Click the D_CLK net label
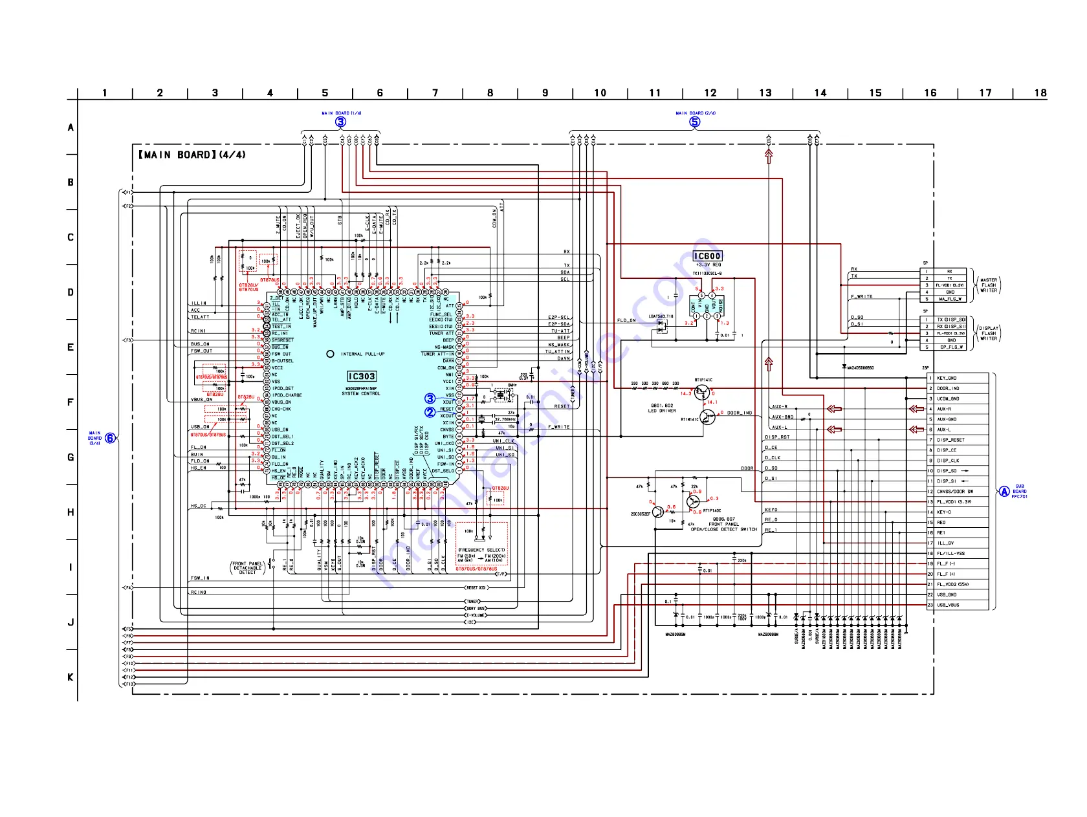The width and height of the screenshot is (1087, 817). coord(773,458)
